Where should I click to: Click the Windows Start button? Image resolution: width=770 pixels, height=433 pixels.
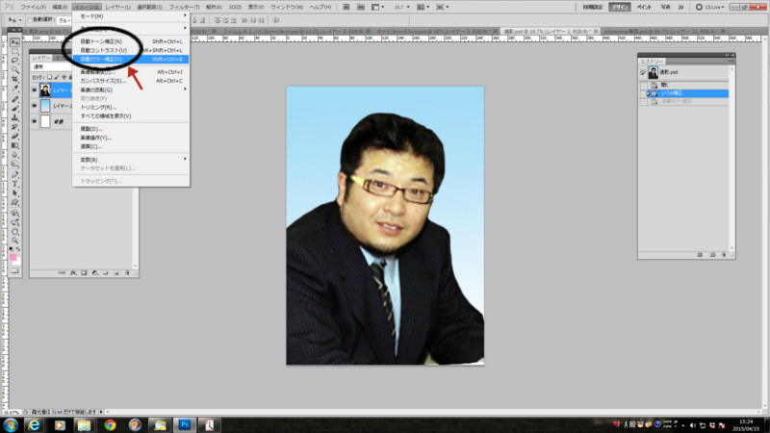[11, 424]
